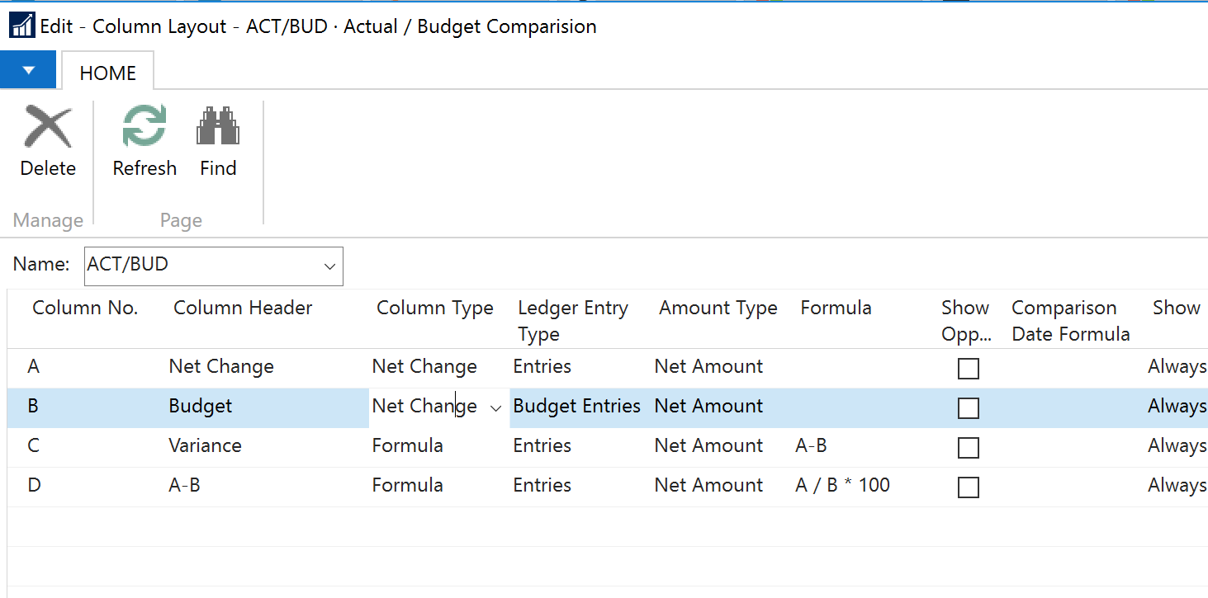Select the 'A / B * 100' formula cell

tap(842, 485)
